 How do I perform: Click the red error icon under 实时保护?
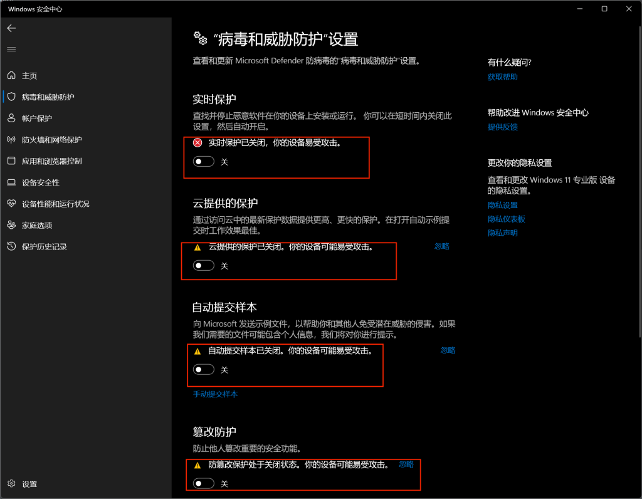click(197, 142)
